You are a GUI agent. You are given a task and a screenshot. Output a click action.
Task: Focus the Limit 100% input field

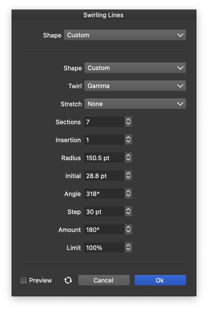click(104, 248)
